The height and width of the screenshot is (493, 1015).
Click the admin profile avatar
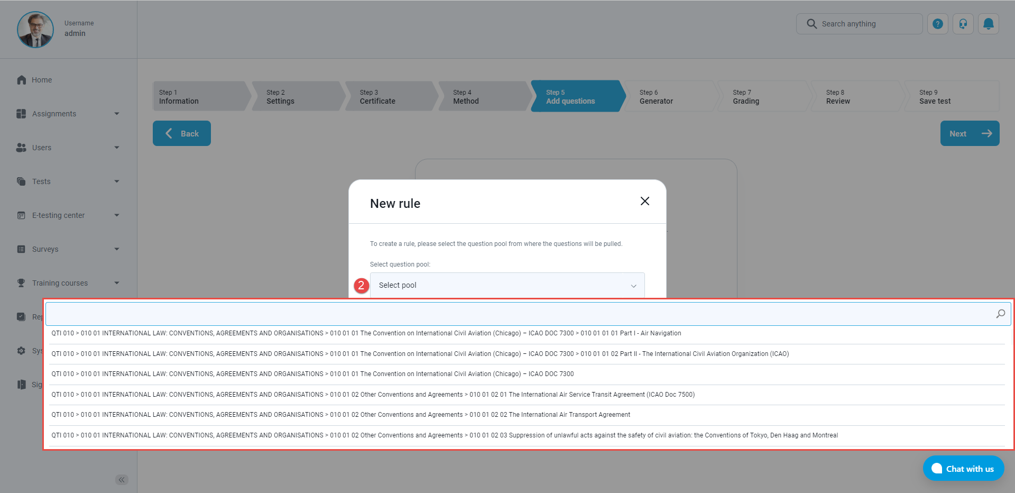(35, 30)
